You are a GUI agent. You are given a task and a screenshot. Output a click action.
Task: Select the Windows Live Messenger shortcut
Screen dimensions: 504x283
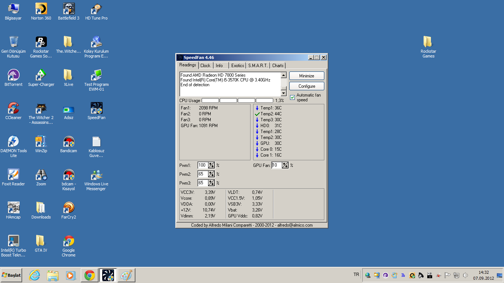96,179
